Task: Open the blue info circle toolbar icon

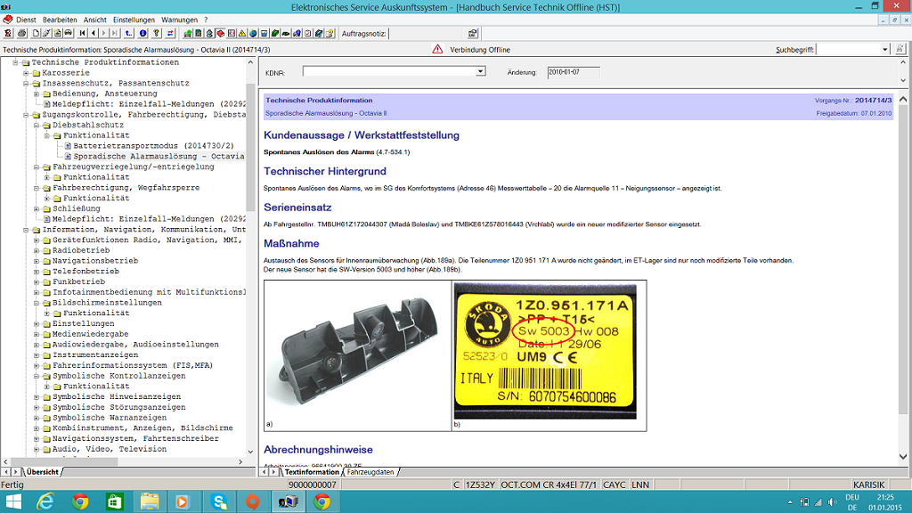Action: (x=142, y=33)
